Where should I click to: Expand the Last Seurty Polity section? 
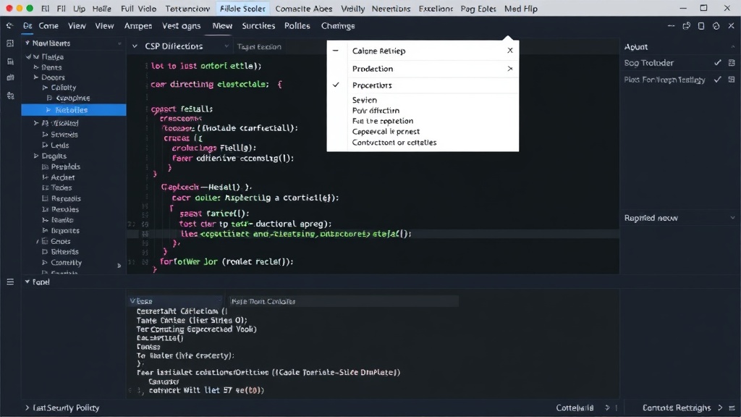(27, 408)
